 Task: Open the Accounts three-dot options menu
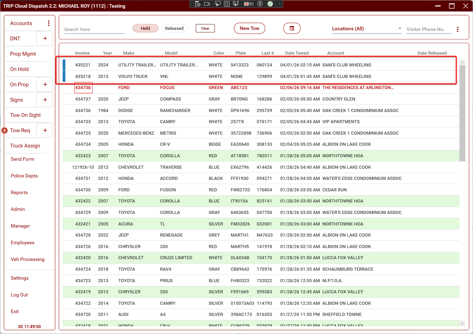click(49, 23)
